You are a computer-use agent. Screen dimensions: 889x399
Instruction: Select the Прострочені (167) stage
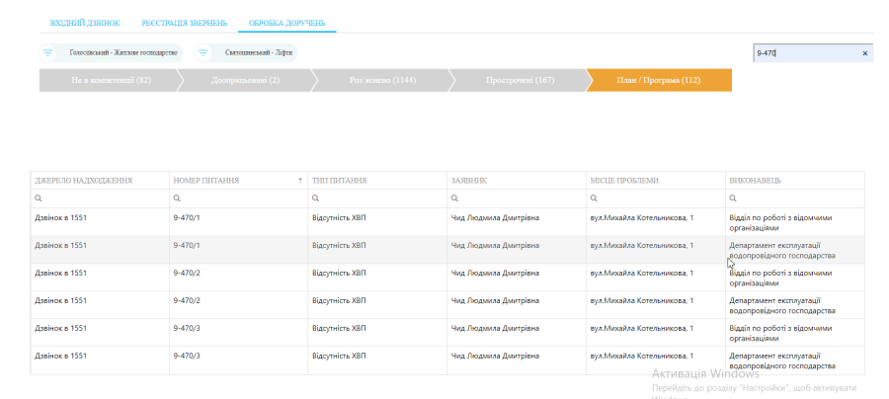click(520, 80)
